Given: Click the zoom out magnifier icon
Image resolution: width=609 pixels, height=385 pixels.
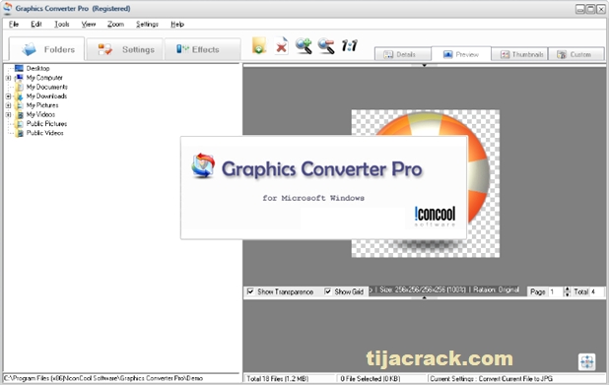Looking at the screenshot, I should (326, 46).
